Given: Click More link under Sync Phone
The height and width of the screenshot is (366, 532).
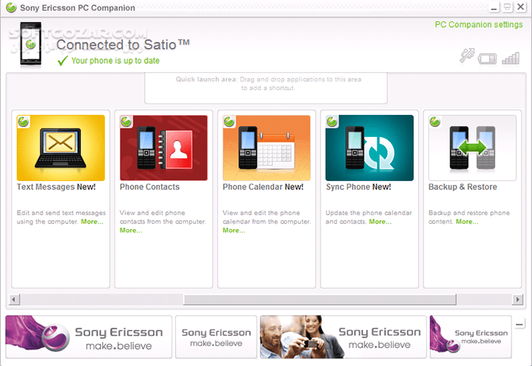Looking at the screenshot, I should pos(379,222).
